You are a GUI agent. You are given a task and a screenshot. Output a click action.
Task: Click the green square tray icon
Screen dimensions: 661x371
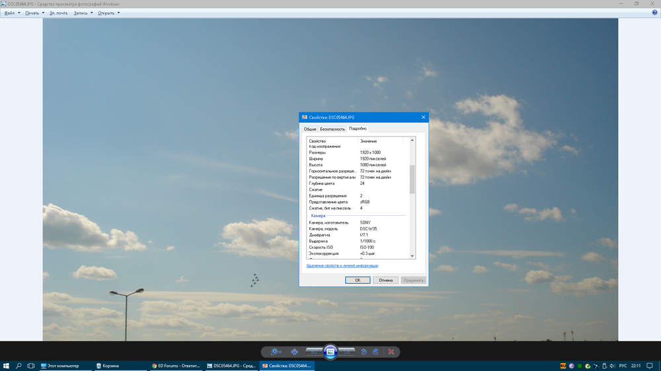click(580, 366)
